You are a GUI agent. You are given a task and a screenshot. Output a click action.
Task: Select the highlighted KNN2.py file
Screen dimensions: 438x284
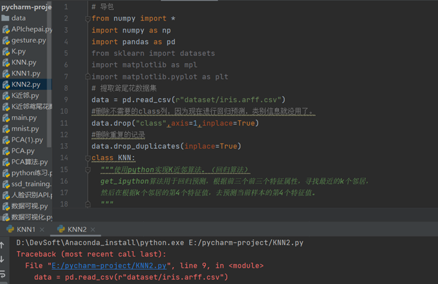[x=26, y=84]
